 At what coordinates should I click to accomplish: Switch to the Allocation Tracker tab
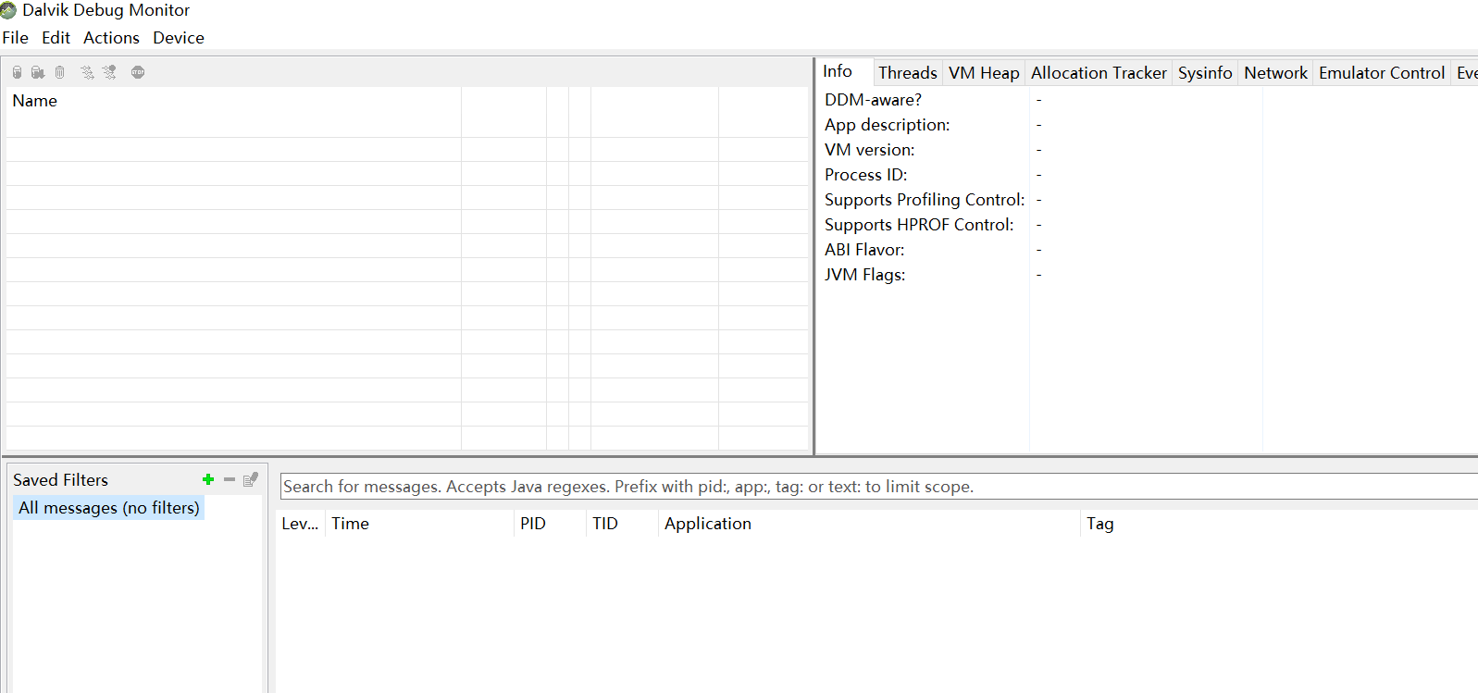pos(1099,73)
